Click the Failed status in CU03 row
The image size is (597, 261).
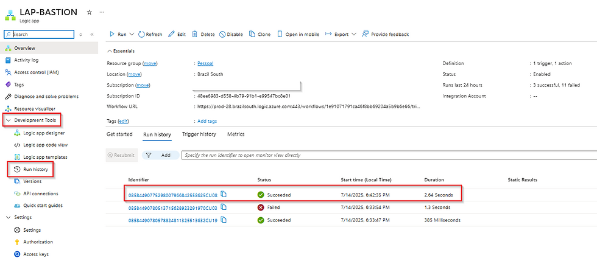(x=269, y=207)
